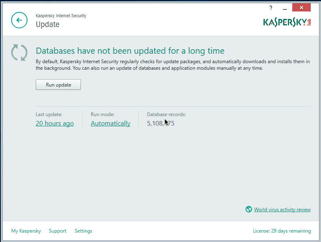Open My Kaspersky in the bottom bar
The height and width of the screenshot is (242, 321).
[x=26, y=231]
